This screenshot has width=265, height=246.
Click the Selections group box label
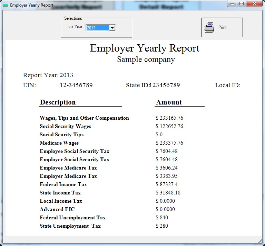(73, 18)
